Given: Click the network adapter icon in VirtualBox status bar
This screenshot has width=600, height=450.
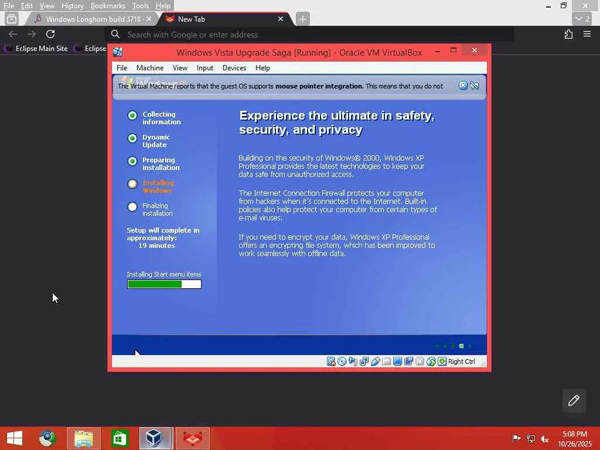Looking at the screenshot, I should pyautogui.click(x=364, y=362).
